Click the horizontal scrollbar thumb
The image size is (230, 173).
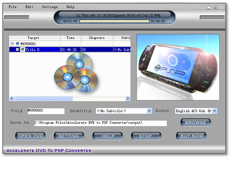click(x=43, y=98)
